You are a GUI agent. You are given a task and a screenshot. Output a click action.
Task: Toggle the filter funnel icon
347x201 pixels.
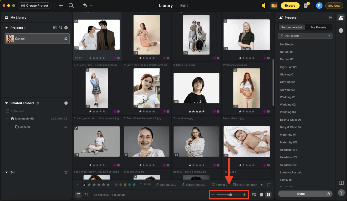coord(78,195)
